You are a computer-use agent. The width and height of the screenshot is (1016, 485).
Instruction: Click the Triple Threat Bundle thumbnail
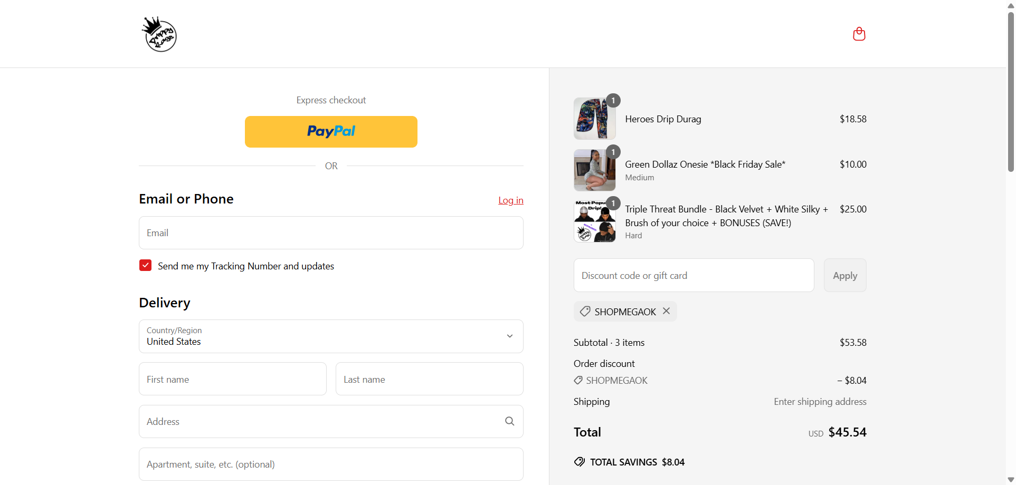[594, 220]
